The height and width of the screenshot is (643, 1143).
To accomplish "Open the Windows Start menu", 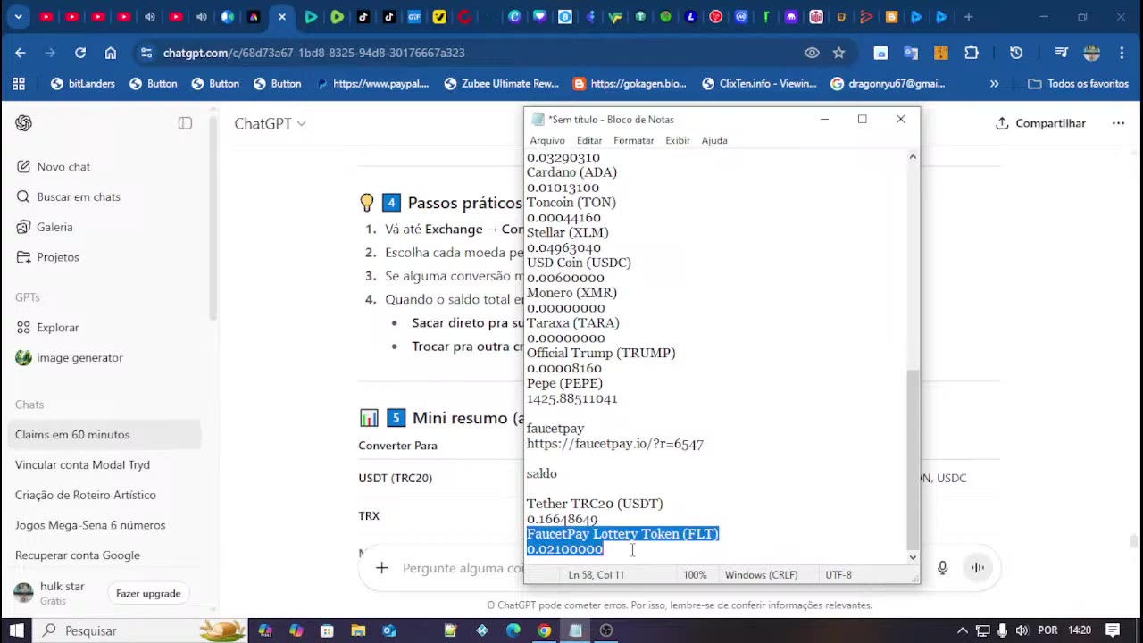I will (x=17, y=630).
